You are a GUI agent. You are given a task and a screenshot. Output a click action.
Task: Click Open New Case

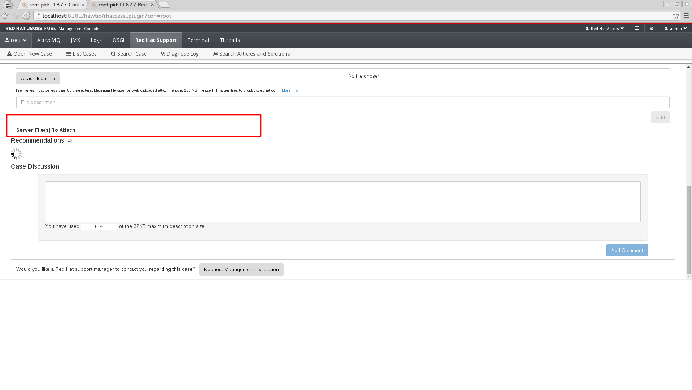coord(30,54)
